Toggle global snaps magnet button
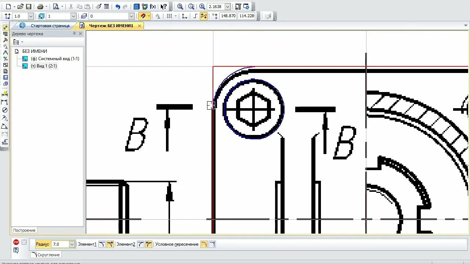Image resolution: width=470 pixels, height=264 pixels. tap(143, 16)
